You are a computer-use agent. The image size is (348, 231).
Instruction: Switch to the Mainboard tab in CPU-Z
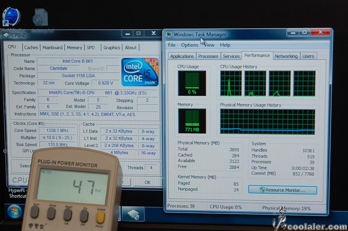point(52,47)
